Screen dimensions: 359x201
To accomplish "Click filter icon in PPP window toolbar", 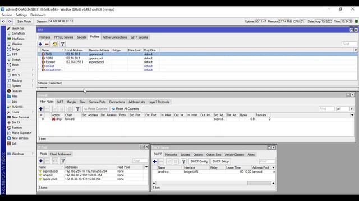I will pos(62,44).
